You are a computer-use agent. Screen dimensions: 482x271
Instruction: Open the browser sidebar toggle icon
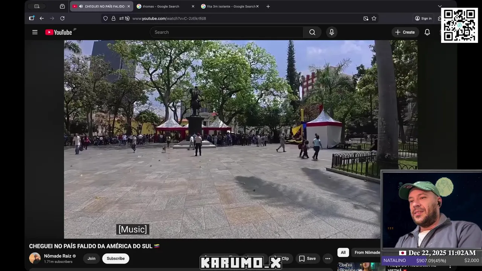pyautogui.click(x=32, y=18)
